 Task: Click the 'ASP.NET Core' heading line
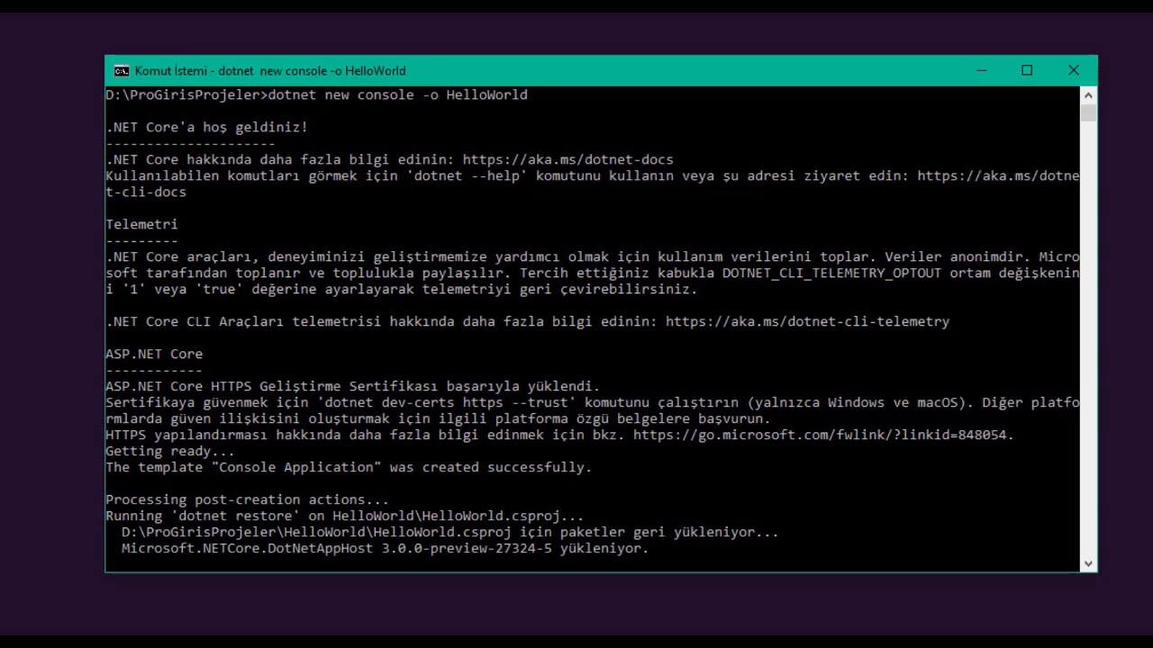pyautogui.click(x=154, y=354)
